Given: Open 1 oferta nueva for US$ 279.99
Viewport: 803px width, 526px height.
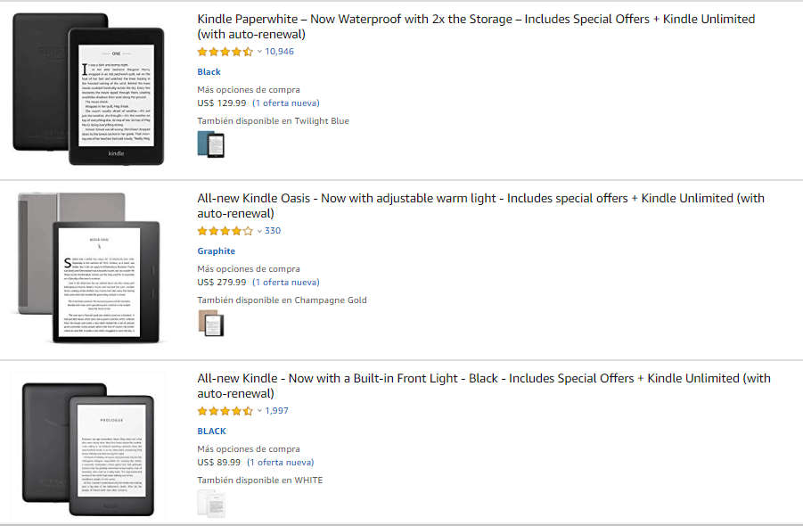Looking at the screenshot, I should [x=286, y=283].
